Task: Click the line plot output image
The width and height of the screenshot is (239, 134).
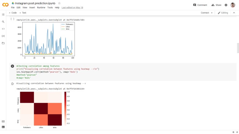Action: tap(46, 41)
